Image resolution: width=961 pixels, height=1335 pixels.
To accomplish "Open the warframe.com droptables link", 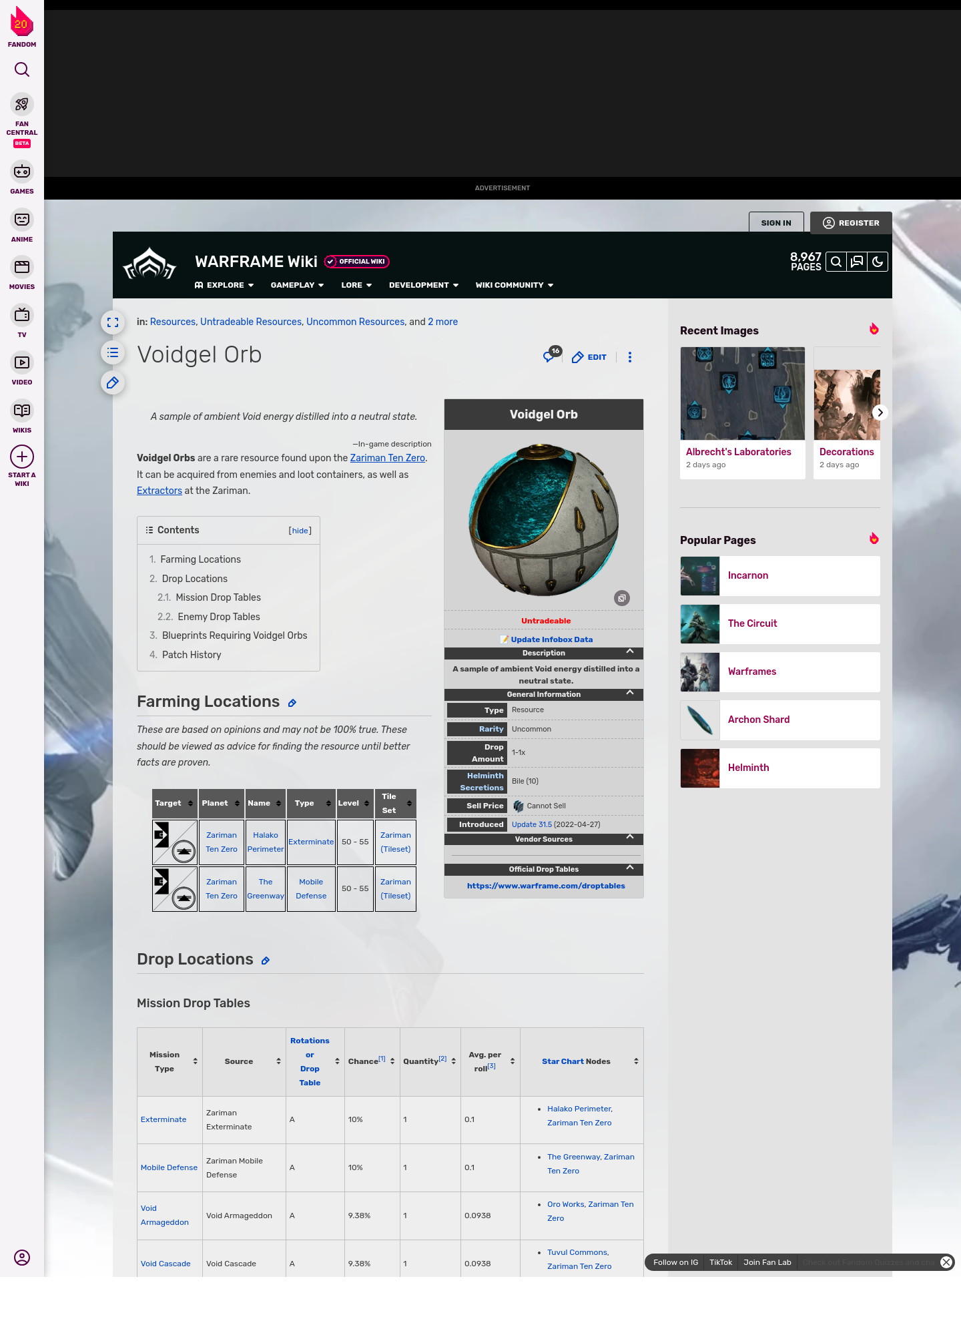I will click(546, 886).
